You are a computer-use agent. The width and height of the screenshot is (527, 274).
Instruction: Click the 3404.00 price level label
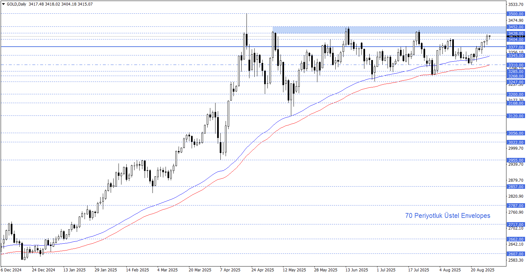[x=516, y=39]
